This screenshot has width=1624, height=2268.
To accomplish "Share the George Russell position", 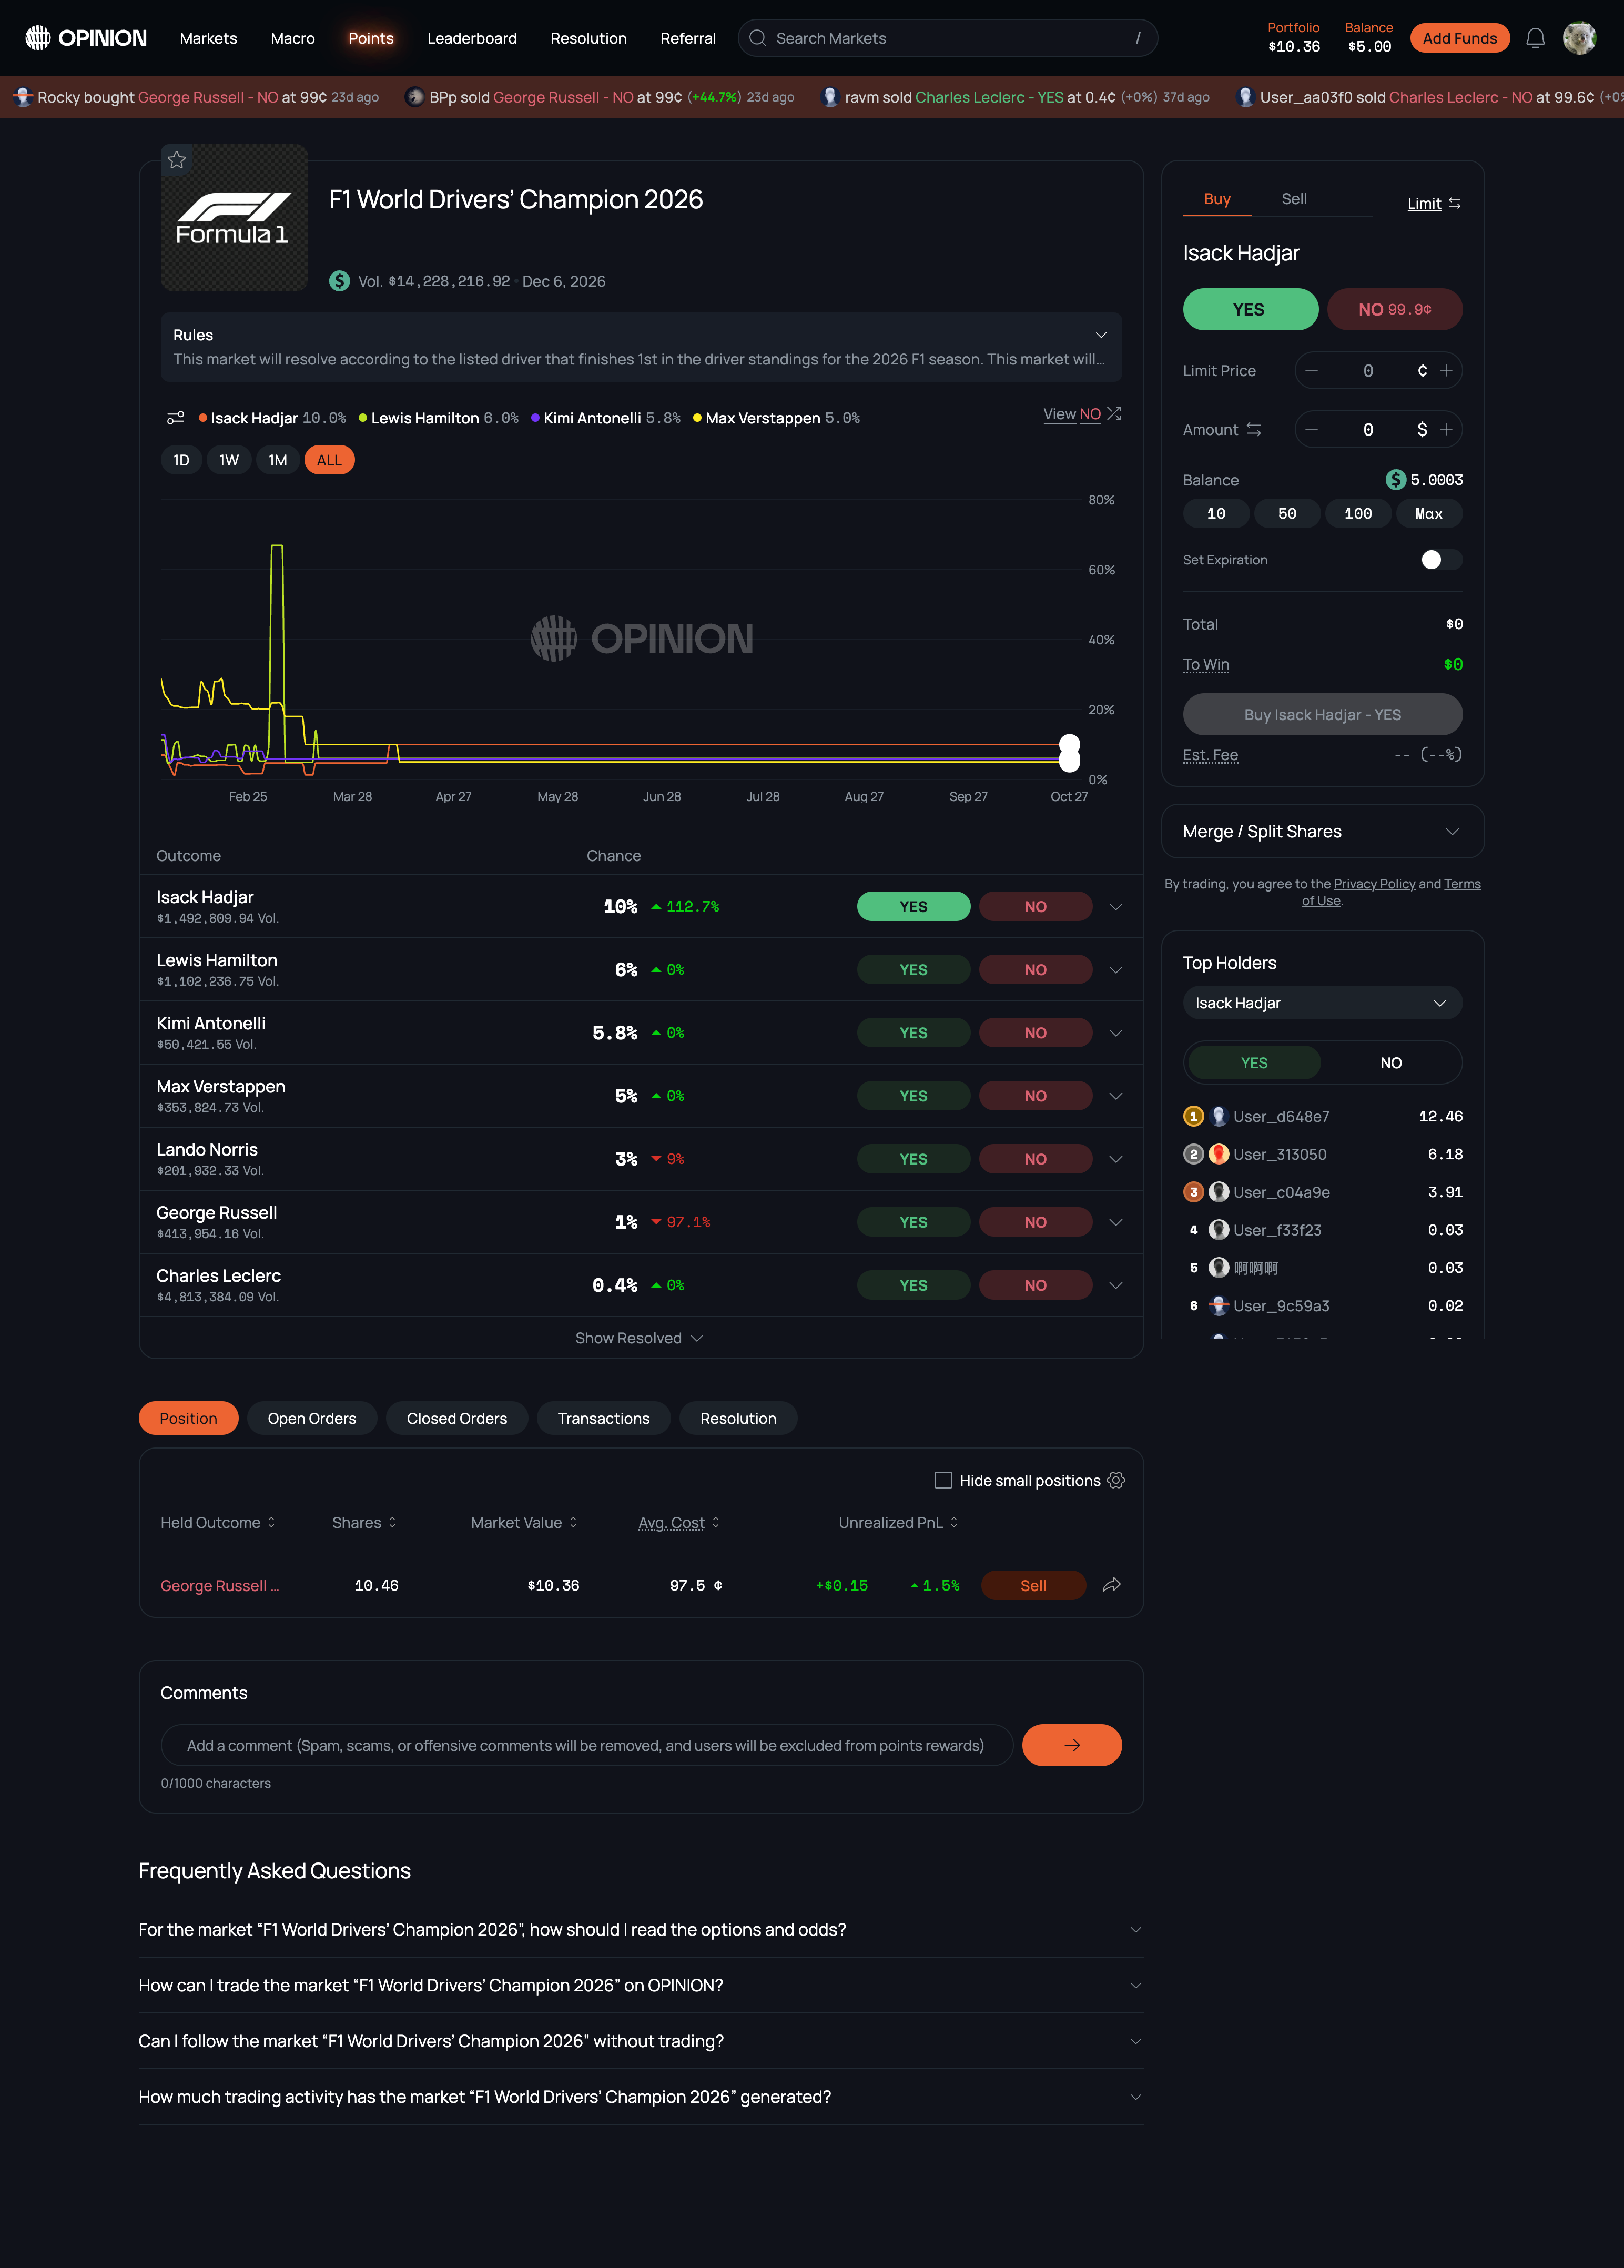I will (x=1111, y=1585).
